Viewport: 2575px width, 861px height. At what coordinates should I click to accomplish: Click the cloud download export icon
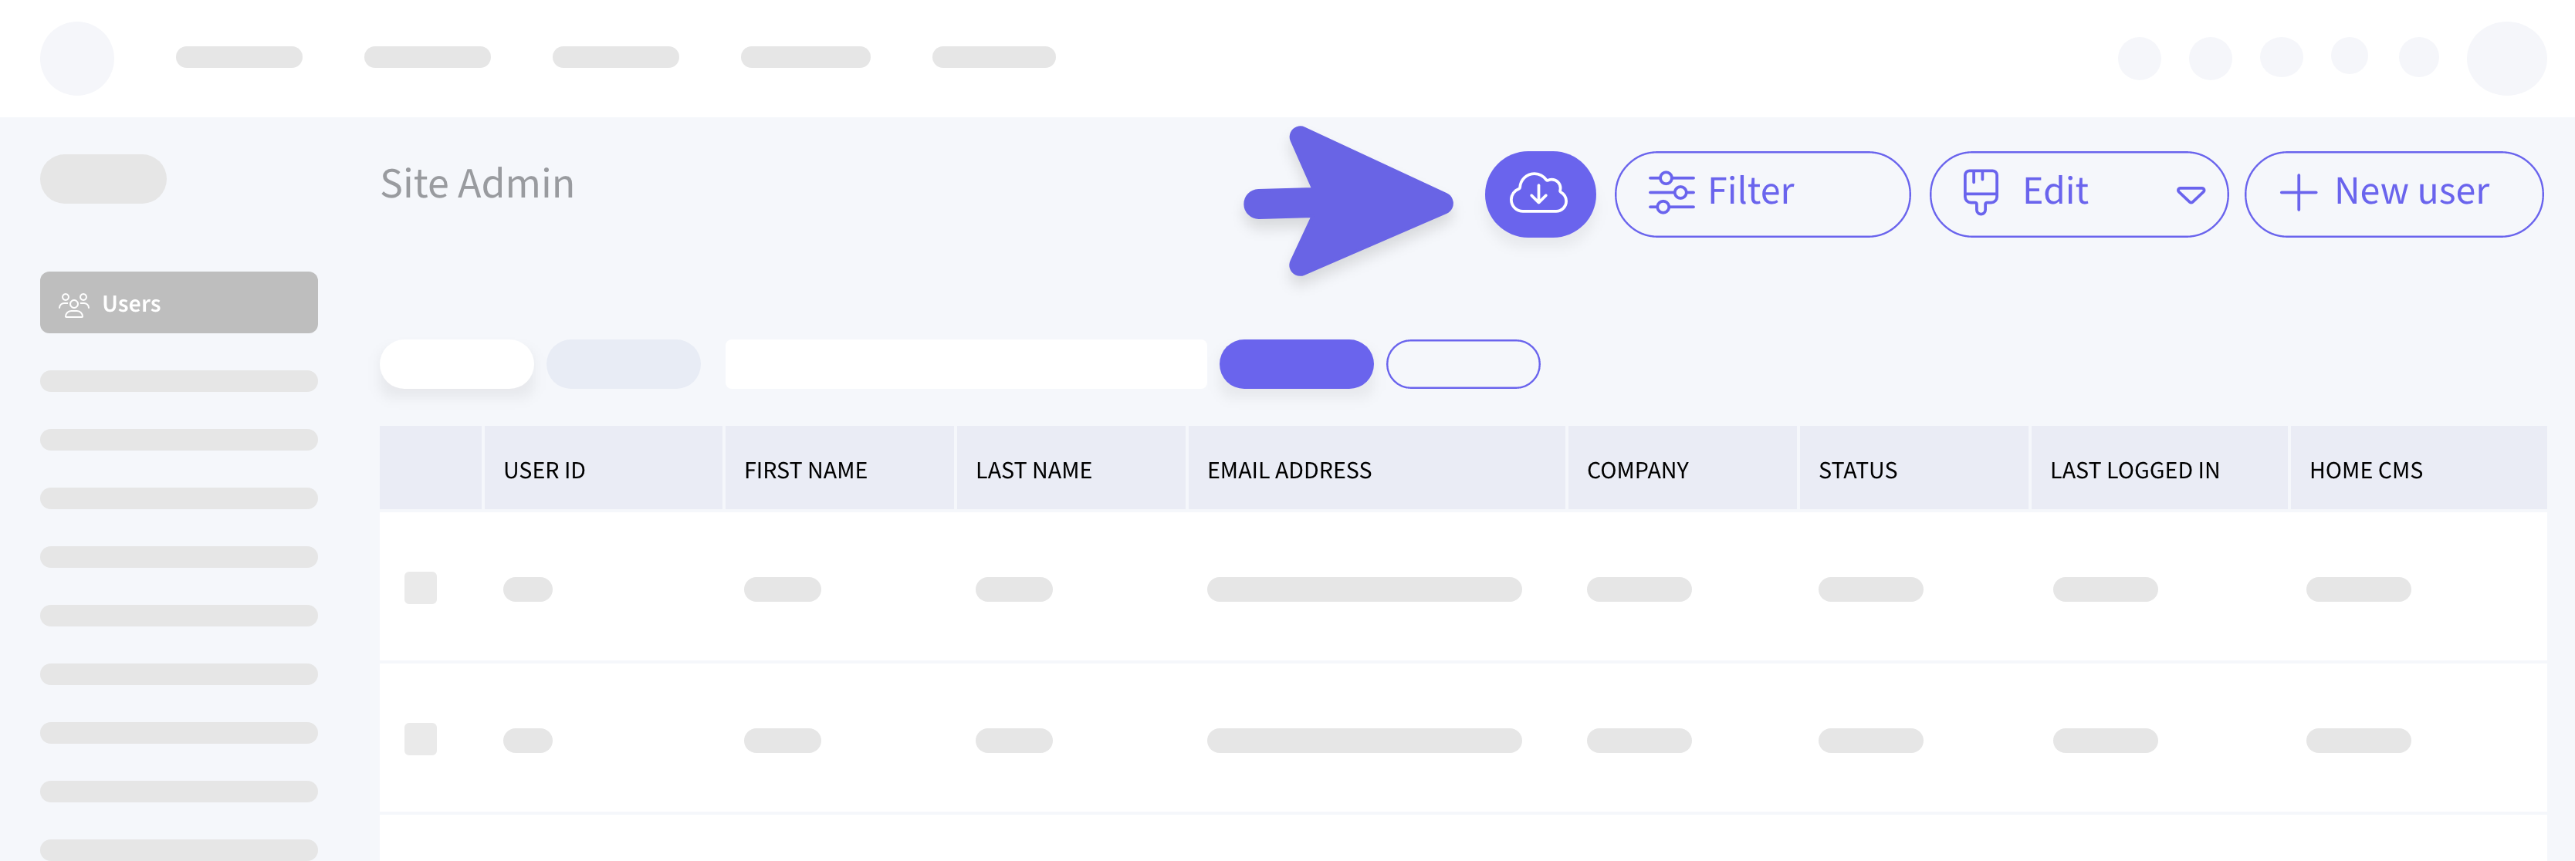coord(1538,194)
